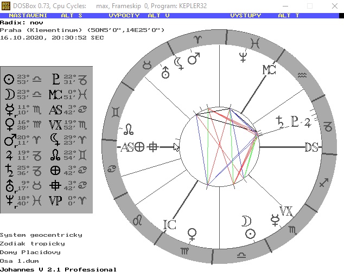Click the Taurus sign on the zodiac ring
Image resolution: width=344 pixels, height=272 pixels.
(147, 65)
